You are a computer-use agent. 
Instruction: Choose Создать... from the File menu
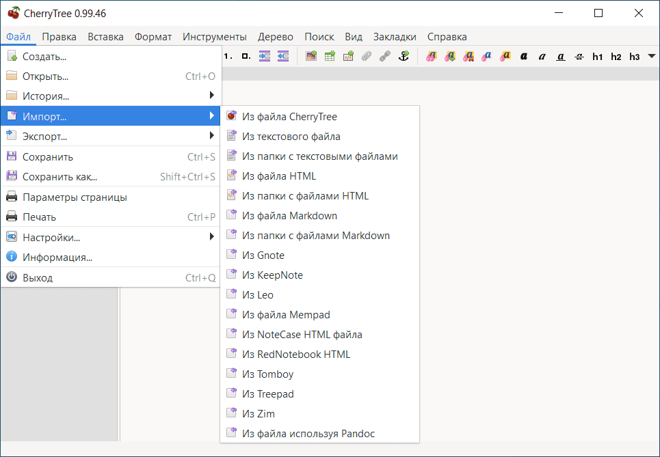pyautogui.click(x=110, y=56)
